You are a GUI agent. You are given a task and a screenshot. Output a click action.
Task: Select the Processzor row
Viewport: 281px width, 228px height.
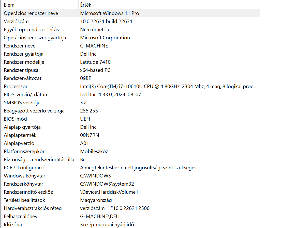coord(131,86)
